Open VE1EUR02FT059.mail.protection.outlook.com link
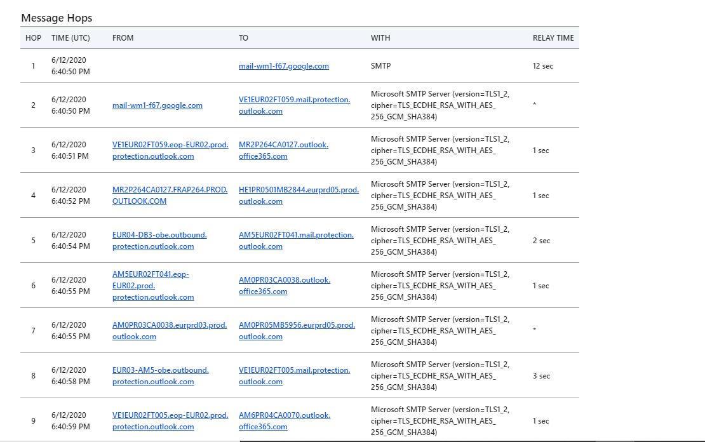Image resolution: width=705 pixels, height=442 pixels. pos(295,105)
